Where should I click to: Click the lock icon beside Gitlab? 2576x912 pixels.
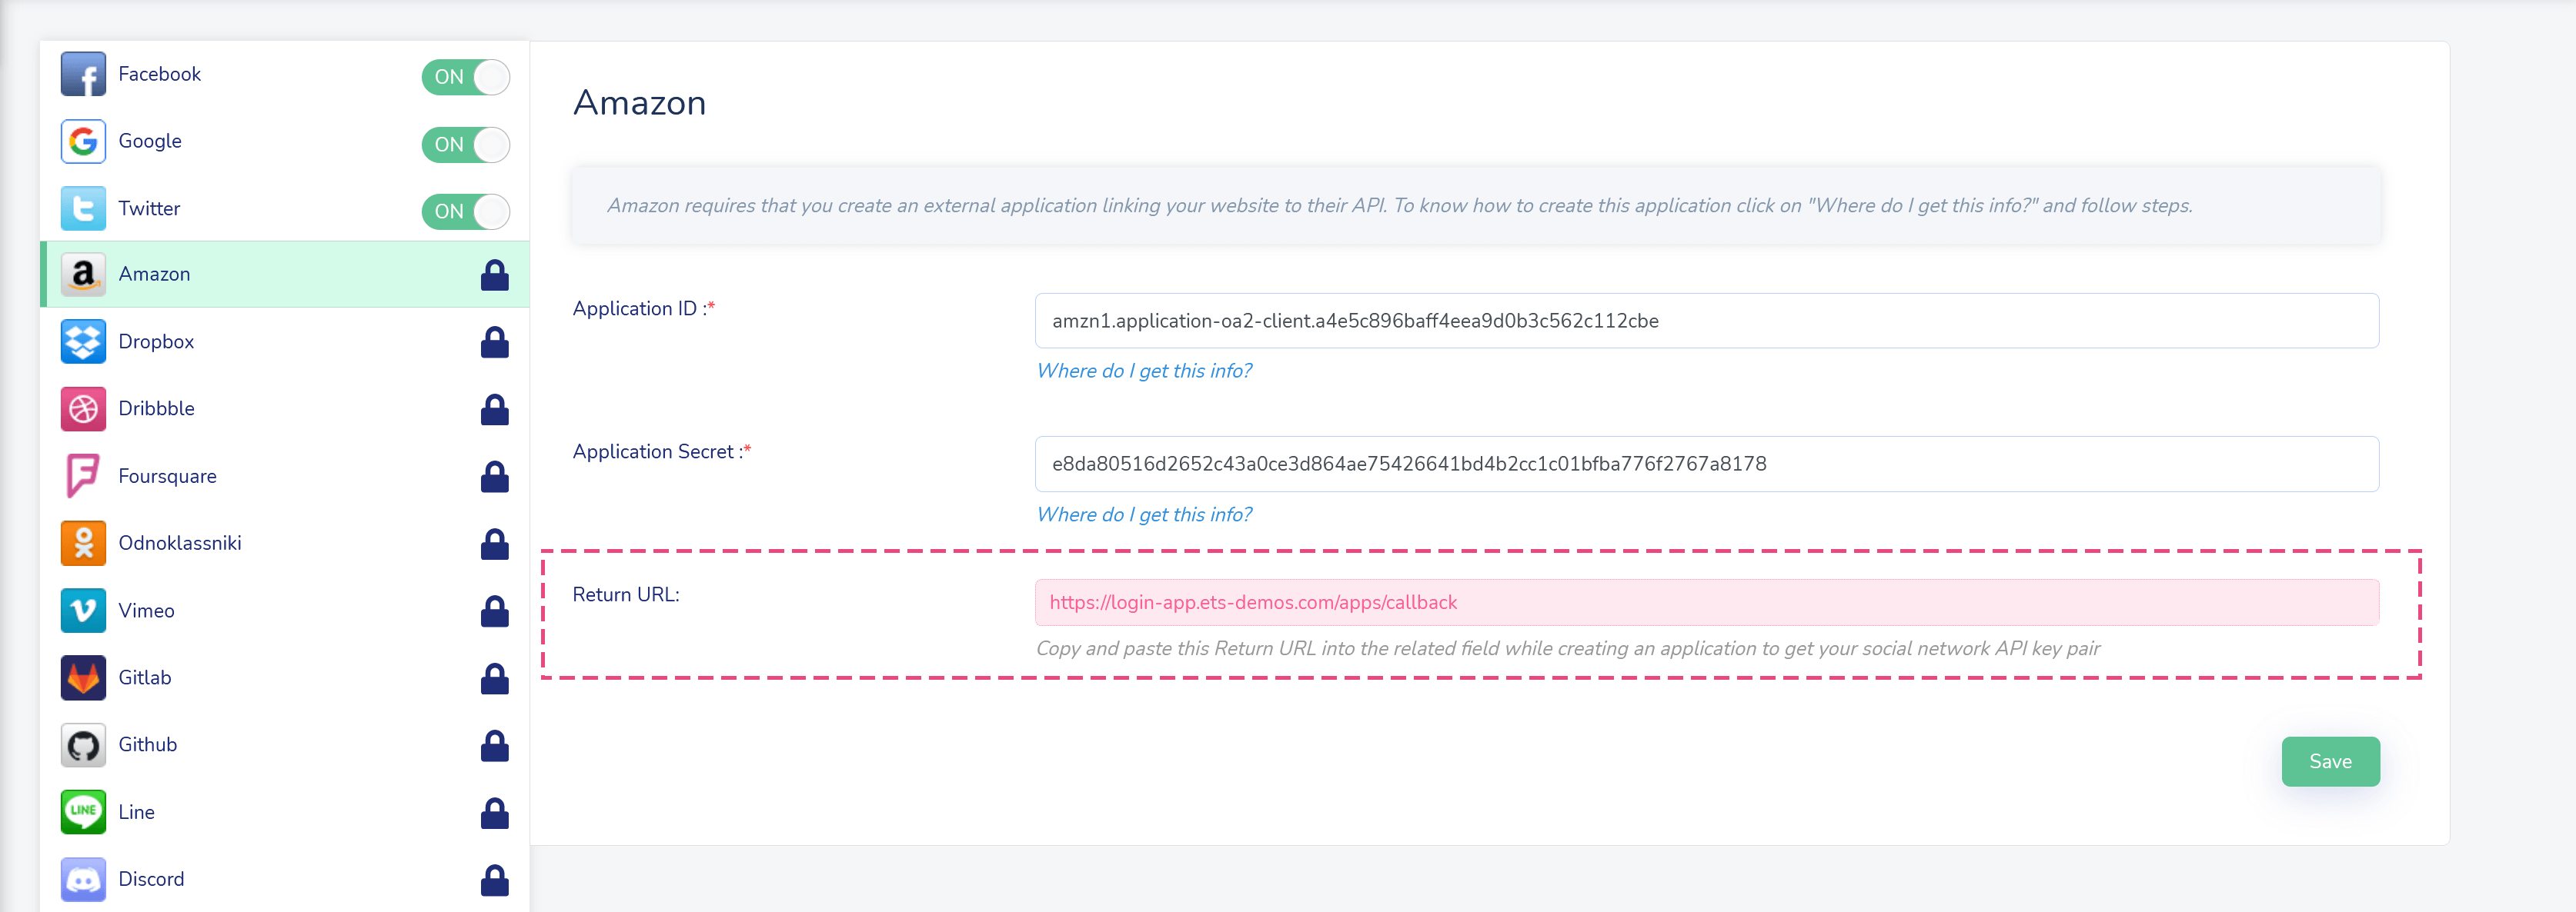(495, 678)
